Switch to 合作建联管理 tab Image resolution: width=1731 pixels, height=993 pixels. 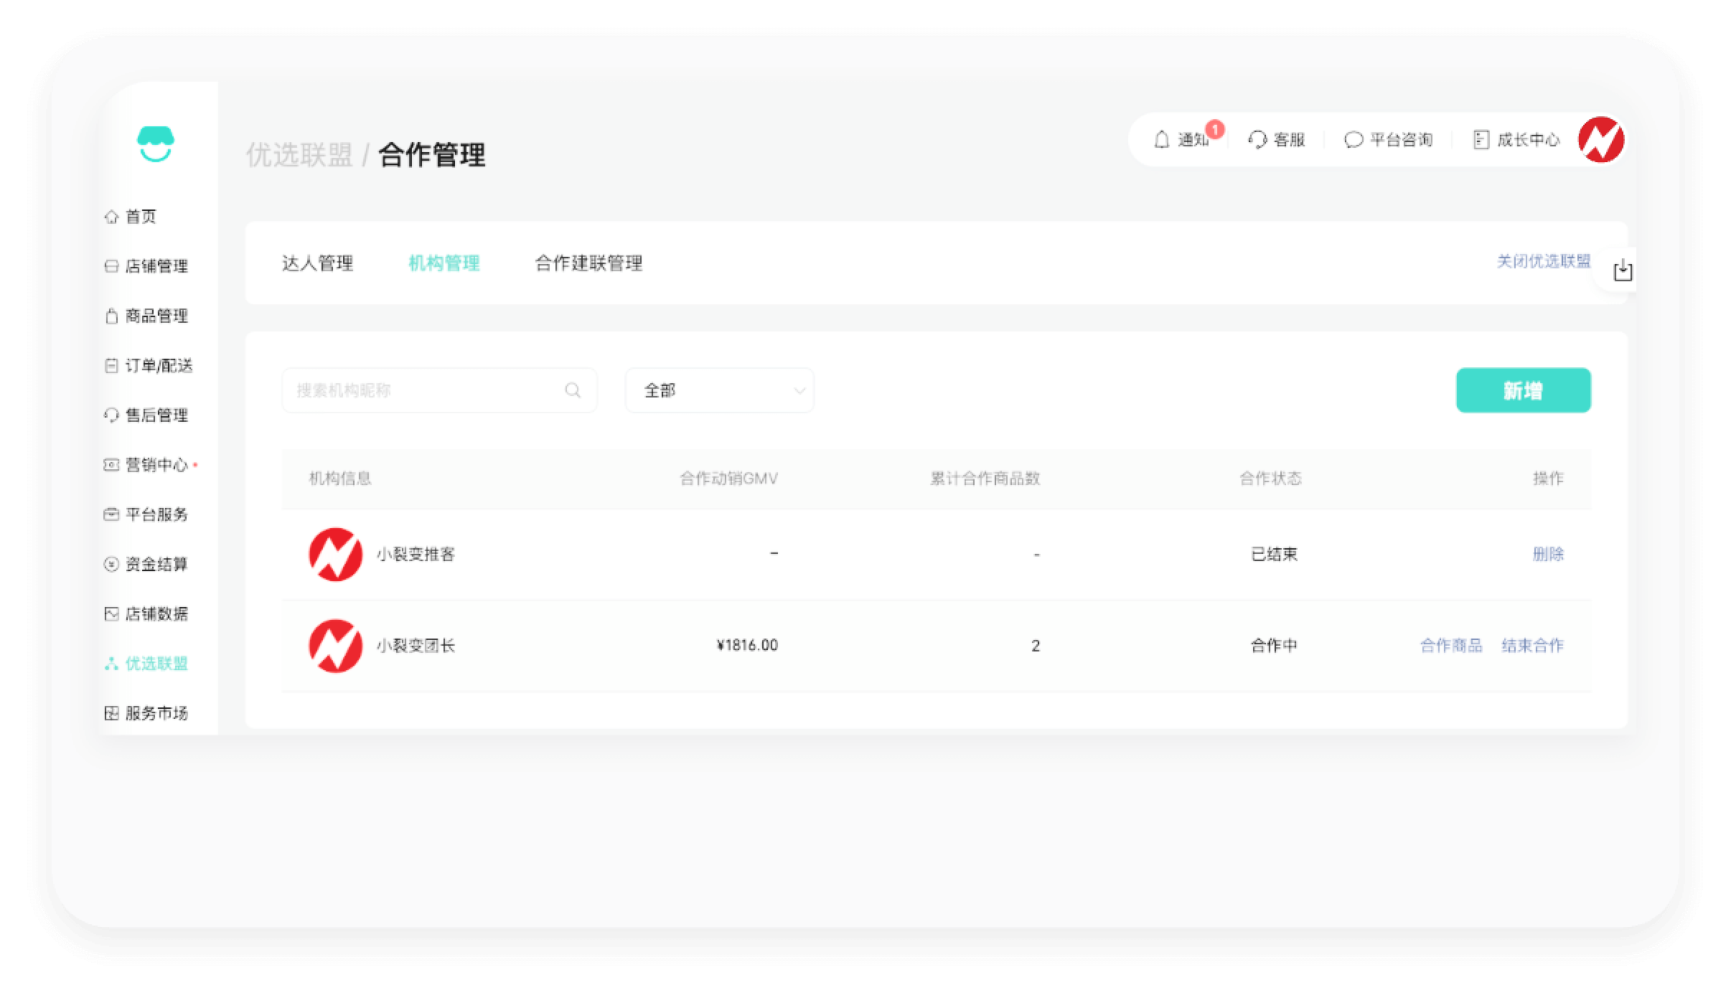[x=588, y=263]
